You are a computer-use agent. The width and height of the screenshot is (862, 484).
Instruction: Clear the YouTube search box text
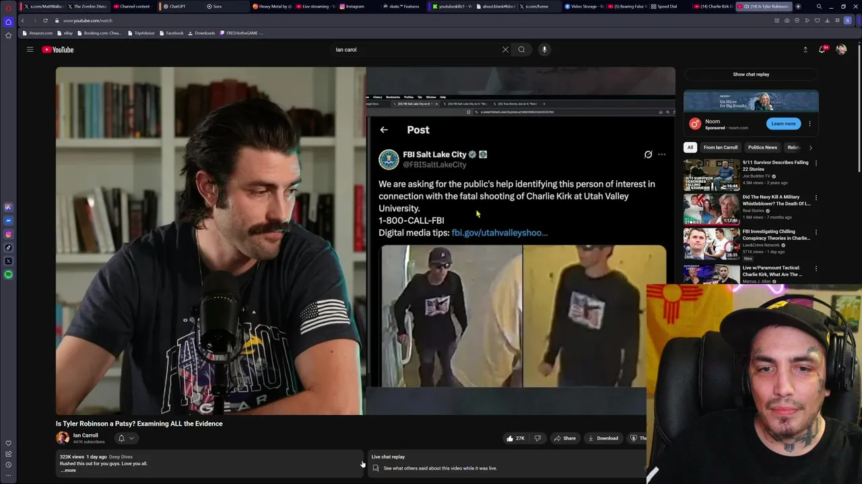pos(505,49)
